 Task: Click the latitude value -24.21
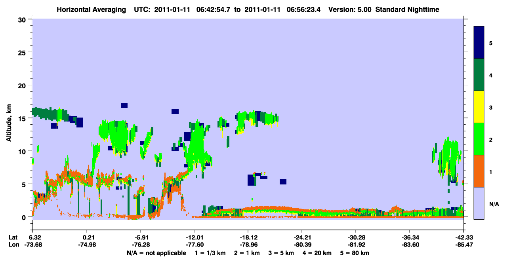click(x=302, y=237)
